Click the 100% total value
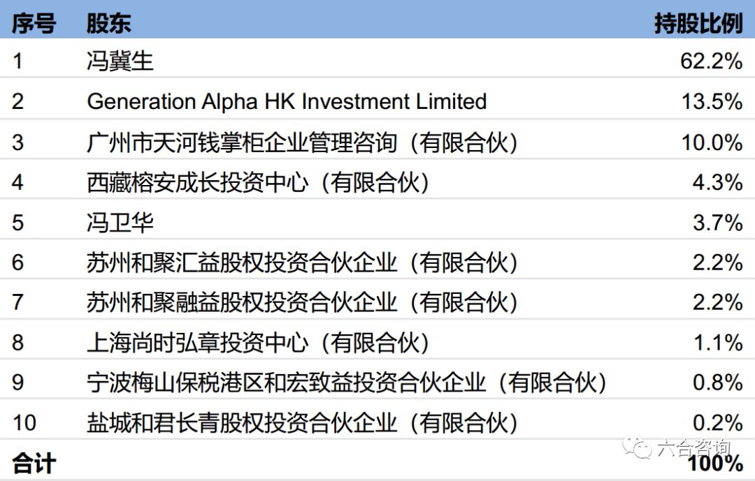This screenshot has height=481, width=755. [x=714, y=464]
